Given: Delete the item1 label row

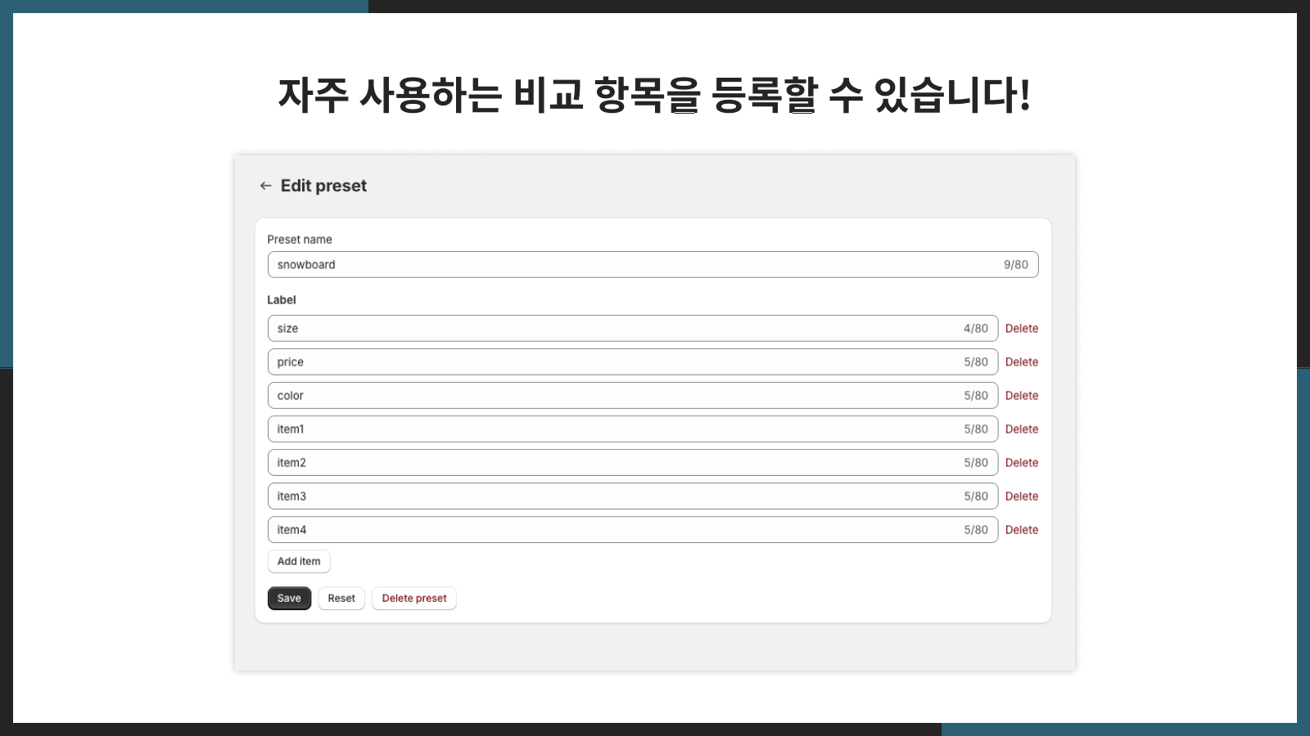Looking at the screenshot, I should 1022,429.
